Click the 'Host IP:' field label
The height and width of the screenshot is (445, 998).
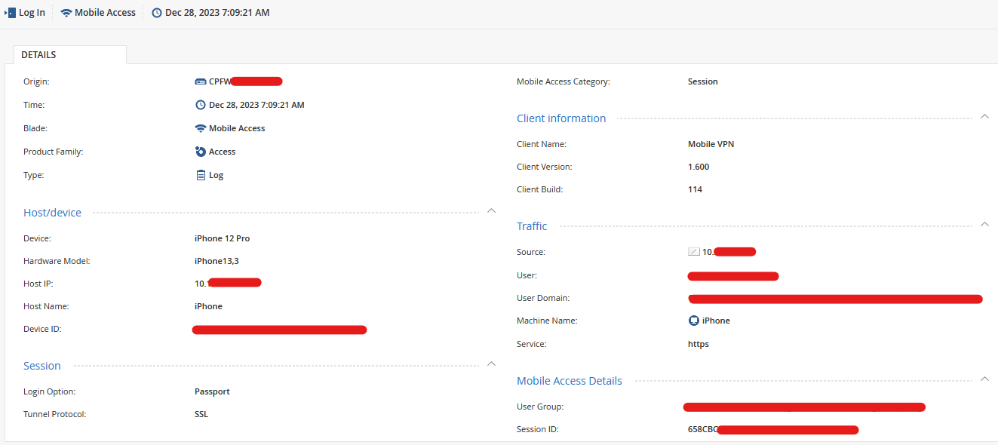pyautogui.click(x=38, y=284)
